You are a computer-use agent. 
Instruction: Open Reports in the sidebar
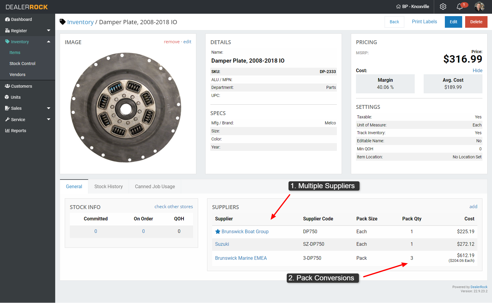(x=18, y=131)
